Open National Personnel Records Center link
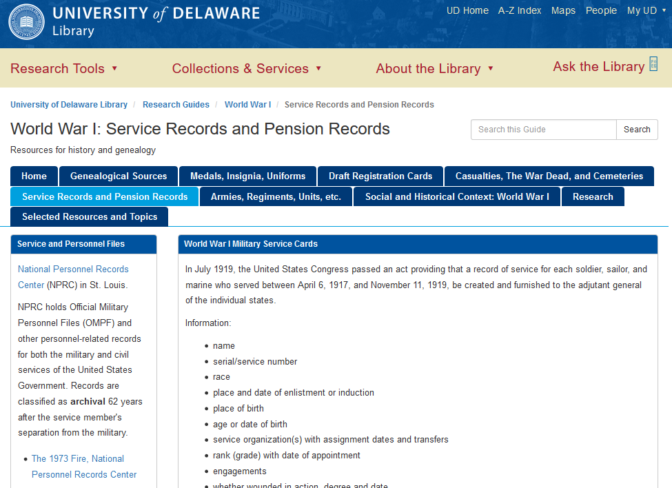 (x=73, y=277)
